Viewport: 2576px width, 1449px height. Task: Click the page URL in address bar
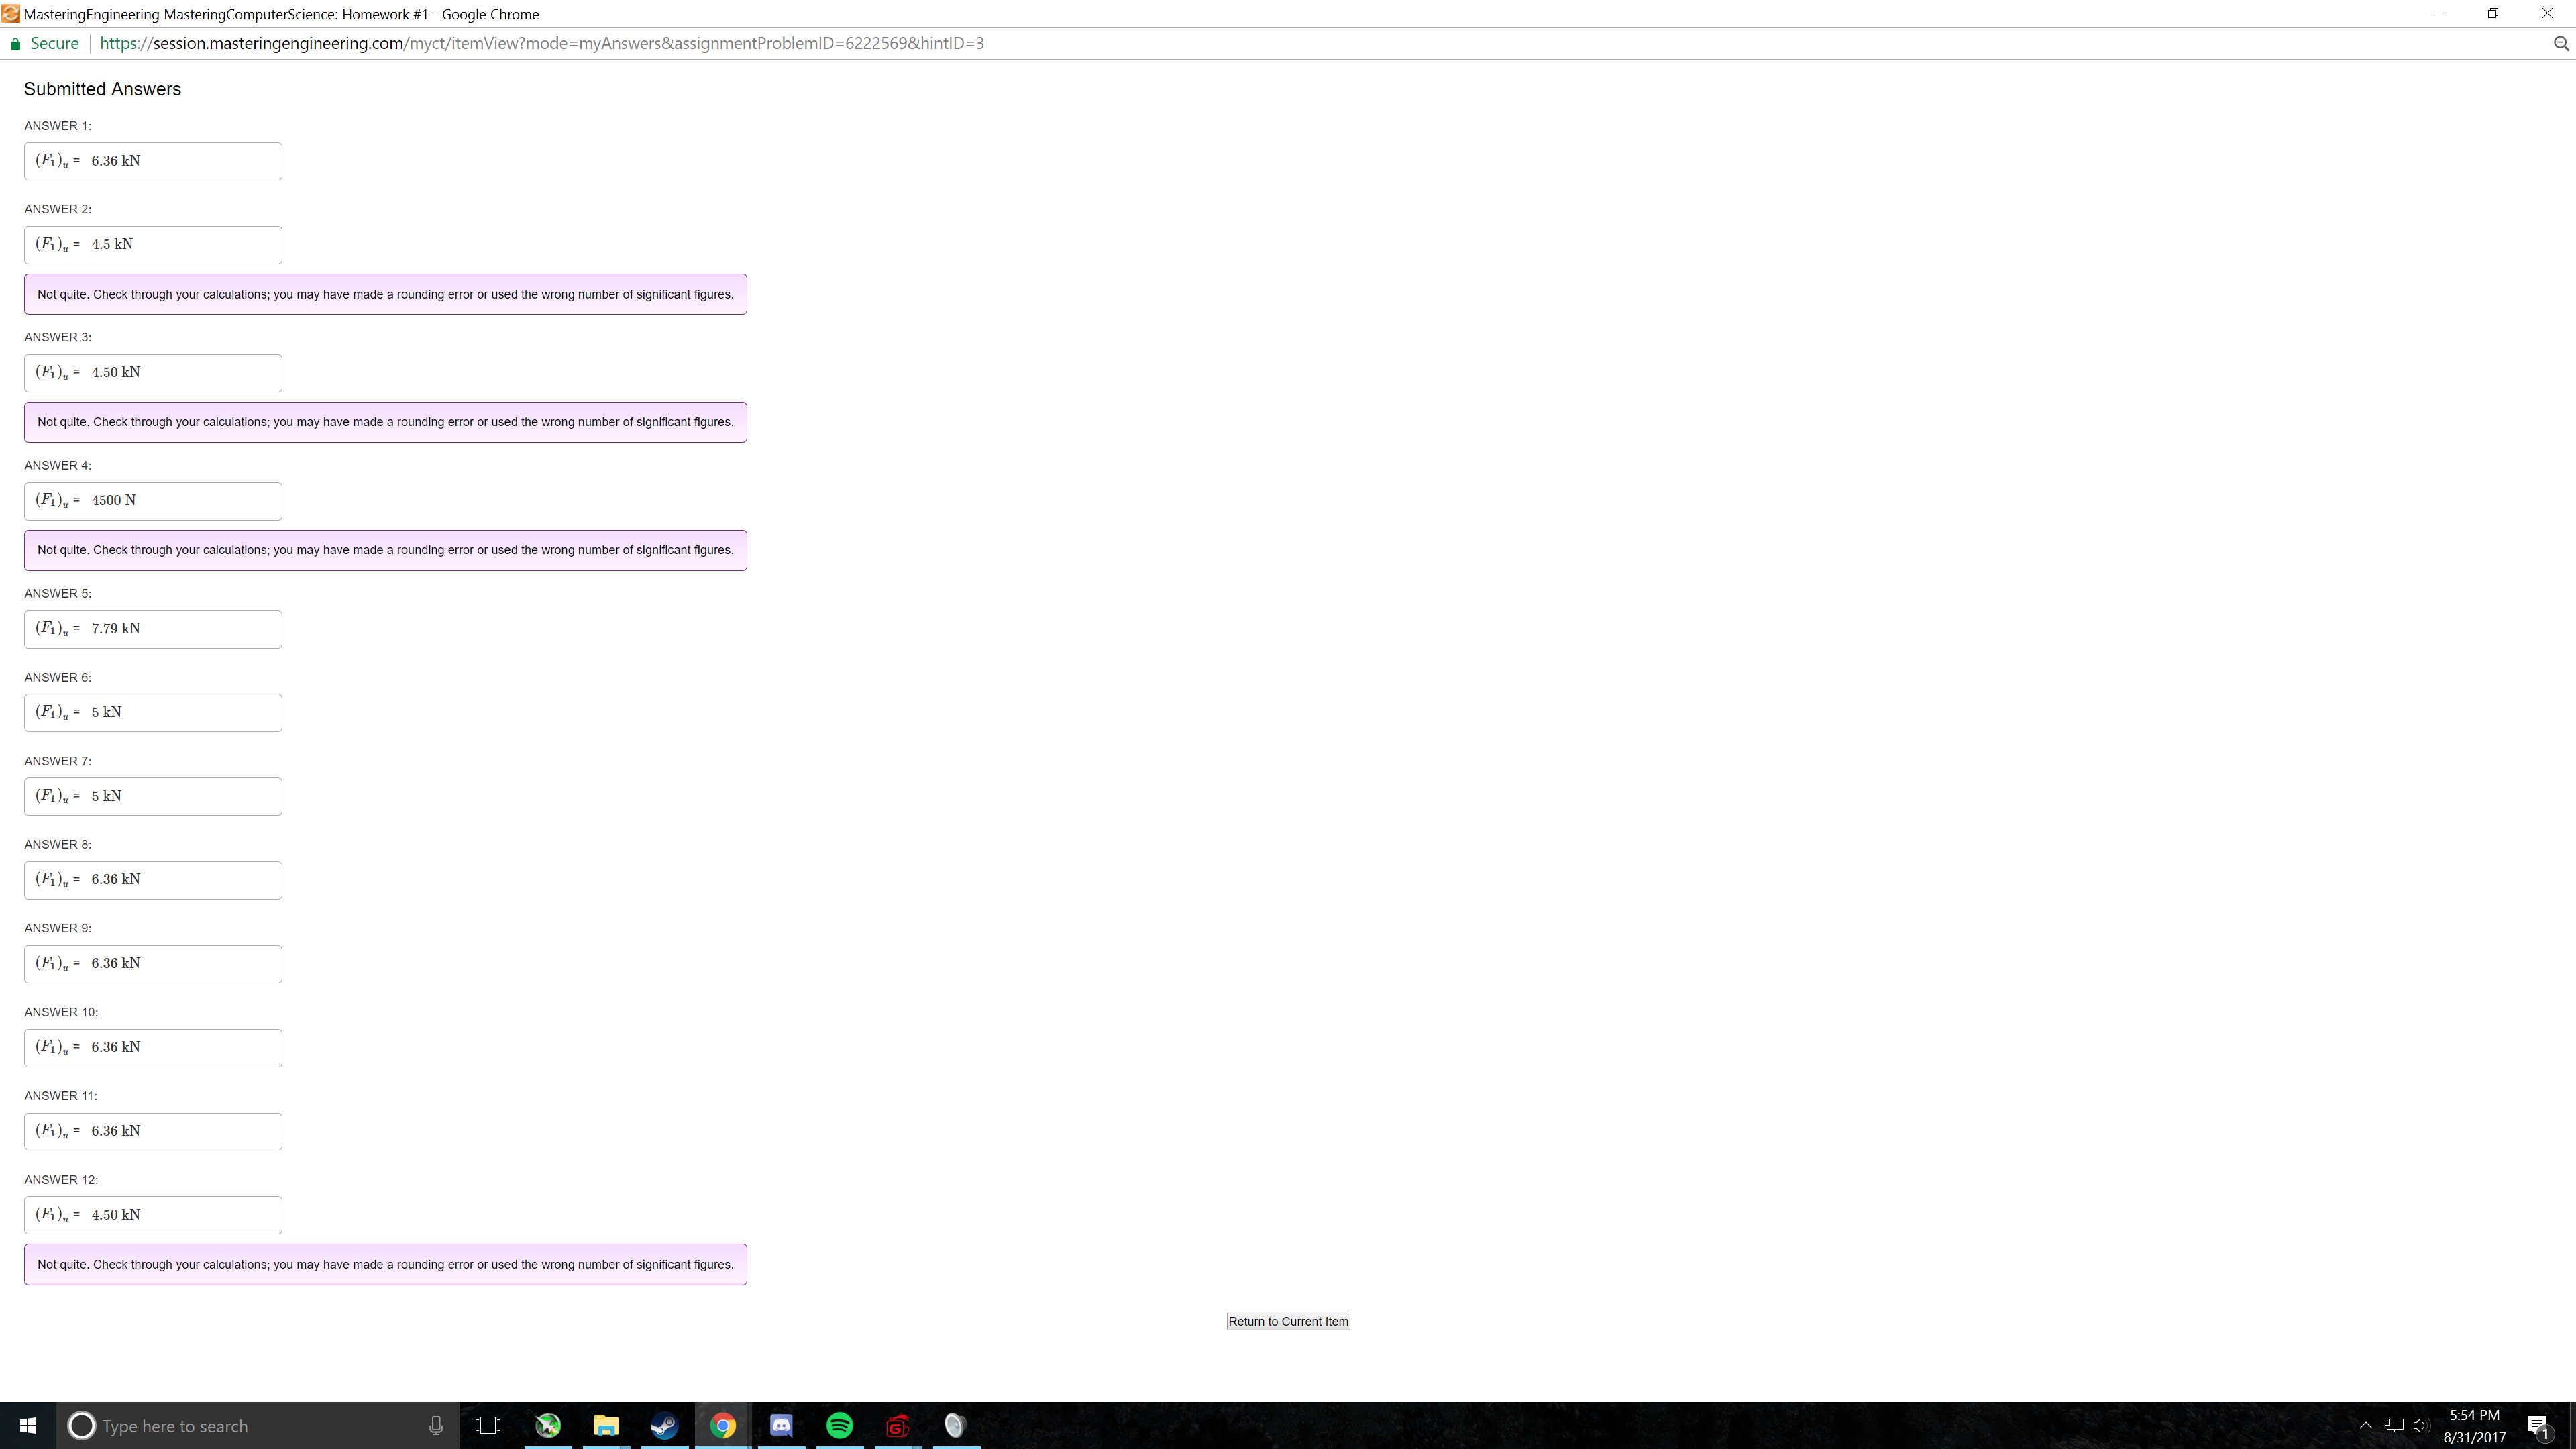click(x=541, y=43)
